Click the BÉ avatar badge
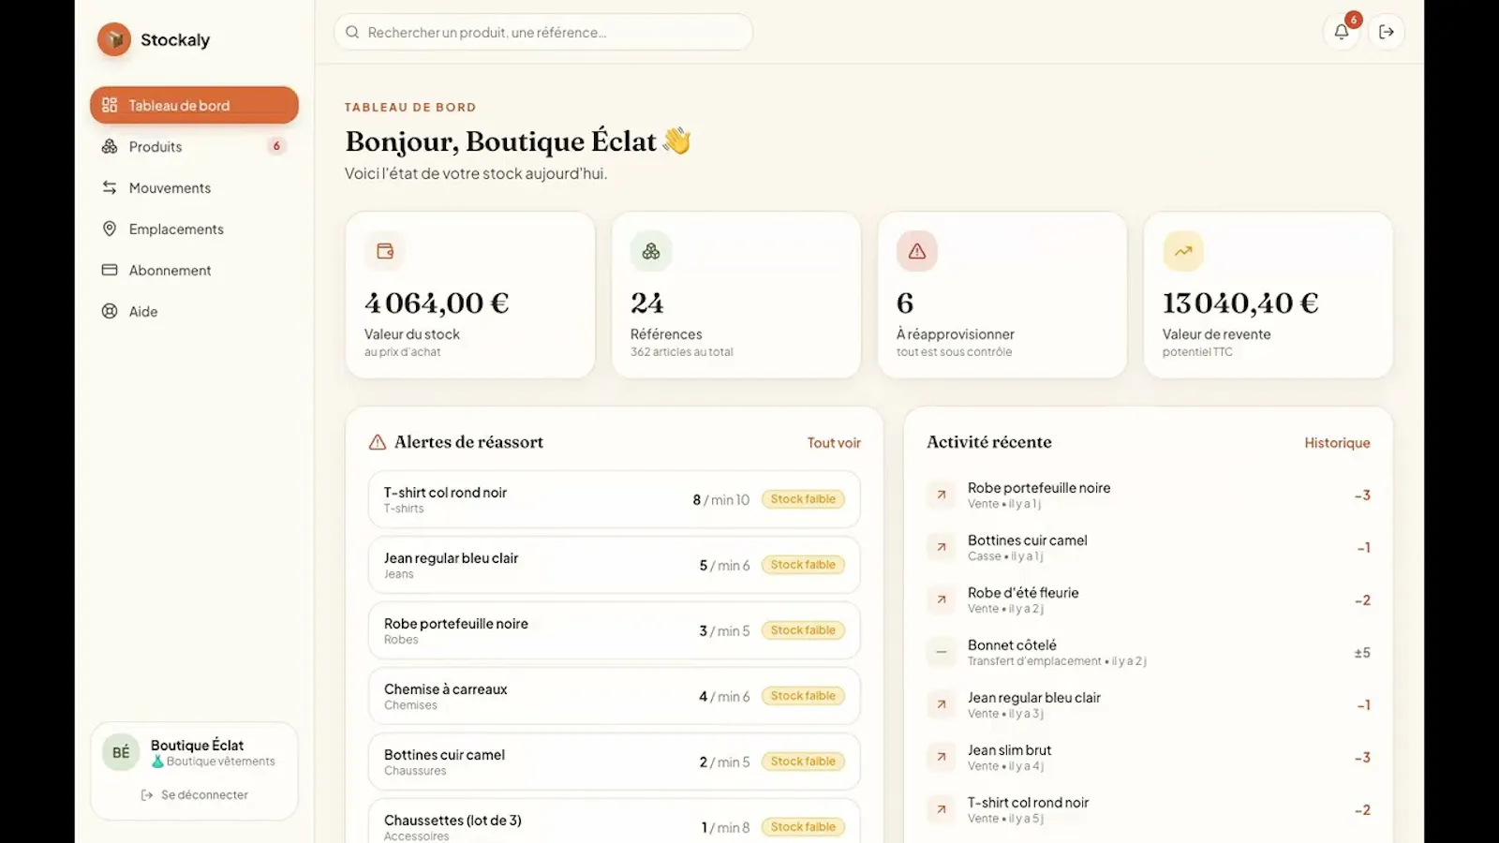This screenshot has height=843, width=1499. click(121, 752)
